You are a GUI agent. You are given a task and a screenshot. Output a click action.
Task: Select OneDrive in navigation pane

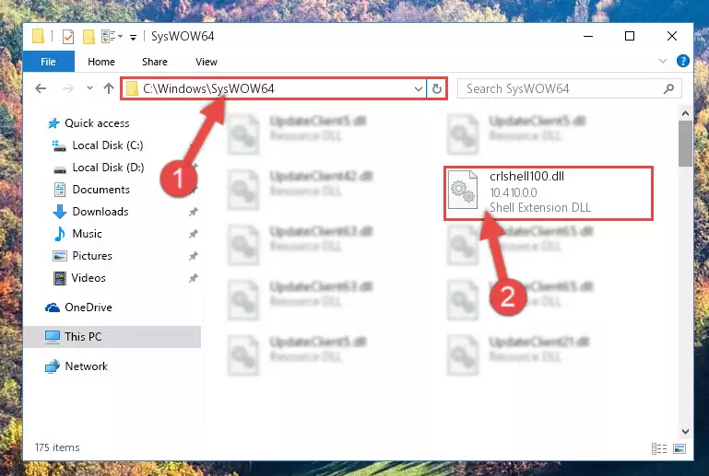[89, 308]
